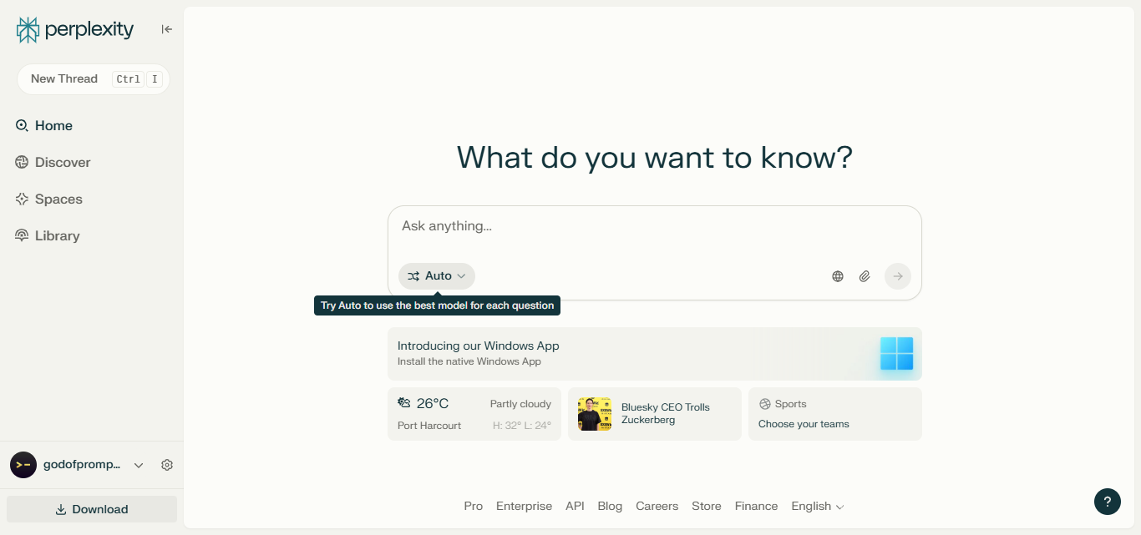Screen dimensions: 1141x535
Task: Open the godofpromp account options chevron
Action: point(138,465)
